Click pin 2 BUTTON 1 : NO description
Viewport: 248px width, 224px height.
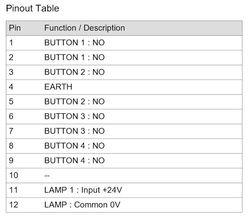(x=74, y=57)
